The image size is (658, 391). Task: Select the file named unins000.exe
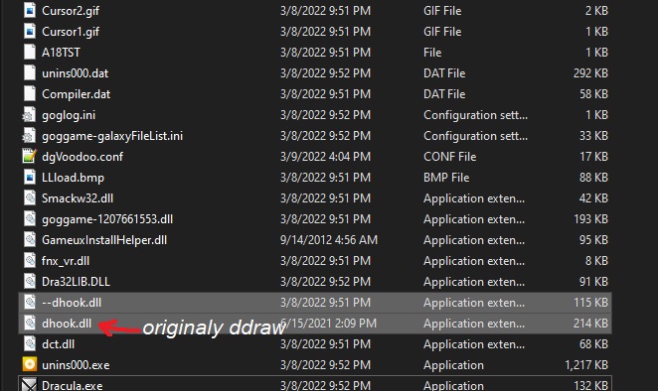pyautogui.click(x=76, y=365)
